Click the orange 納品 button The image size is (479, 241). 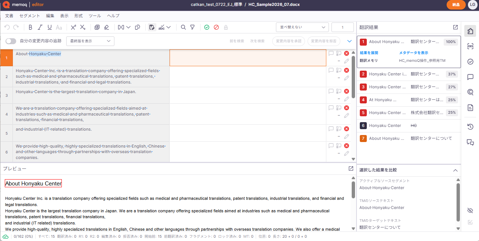pos(456,5)
